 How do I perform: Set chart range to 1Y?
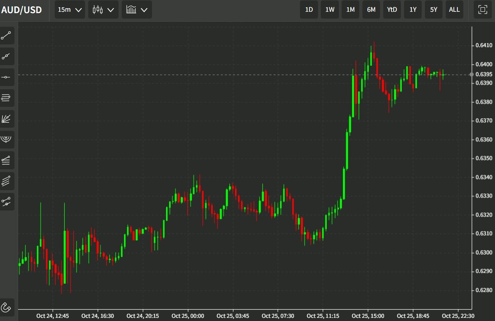pos(413,10)
